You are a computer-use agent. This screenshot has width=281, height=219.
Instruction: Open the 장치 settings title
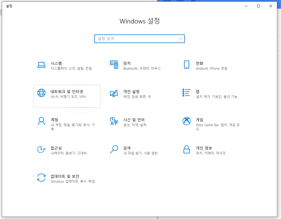[x=127, y=63]
